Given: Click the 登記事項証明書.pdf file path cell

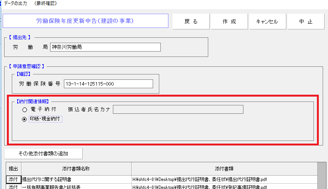Looking at the screenshot, I should [x=224, y=187].
